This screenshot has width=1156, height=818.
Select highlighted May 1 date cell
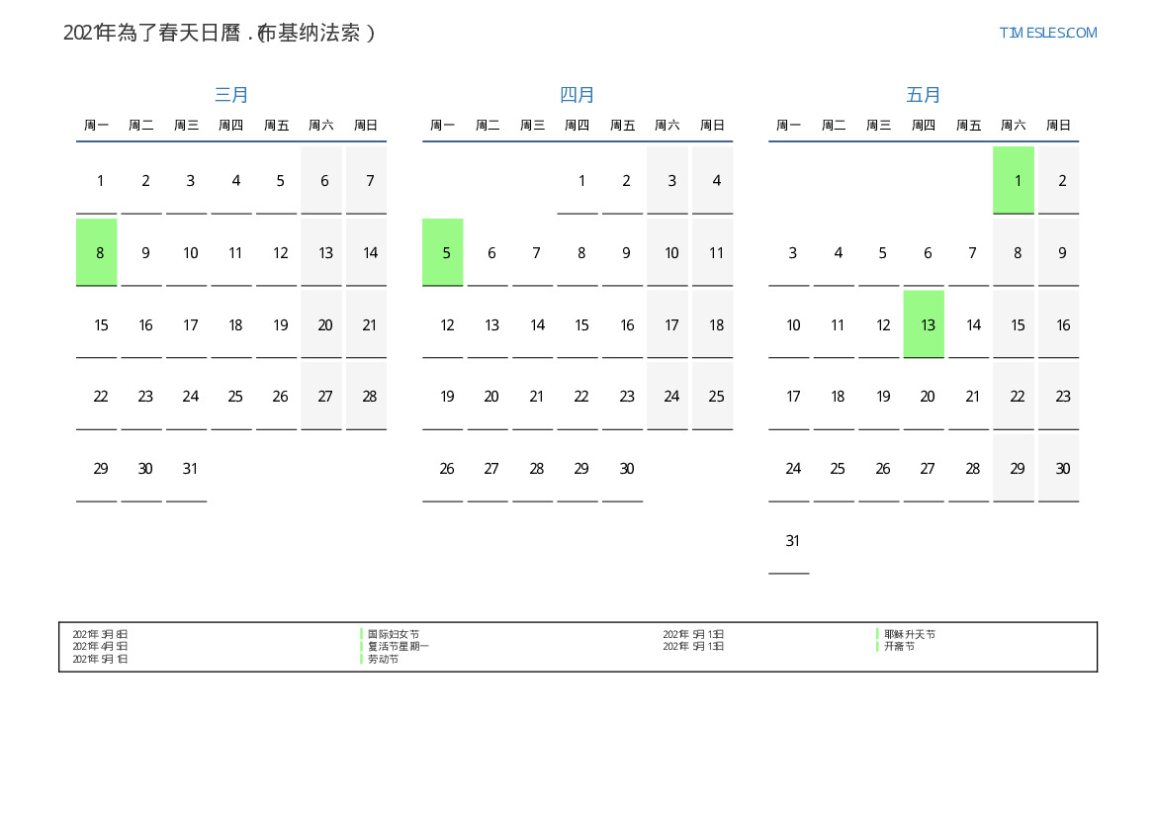click(x=1014, y=180)
